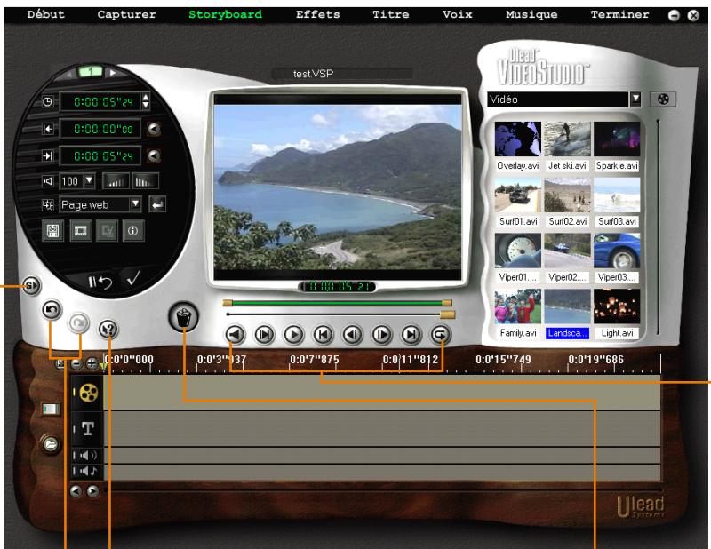
Task: Select the Family.avi clip
Action: (x=518, y=306)
